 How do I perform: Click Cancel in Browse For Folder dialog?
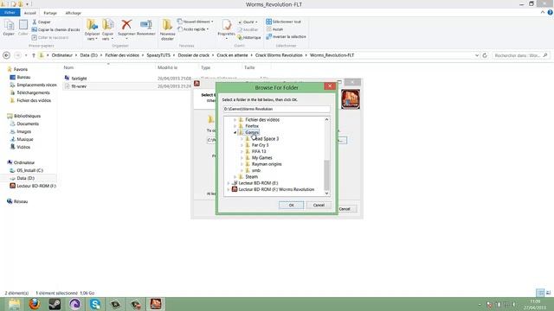pos(319,205)
